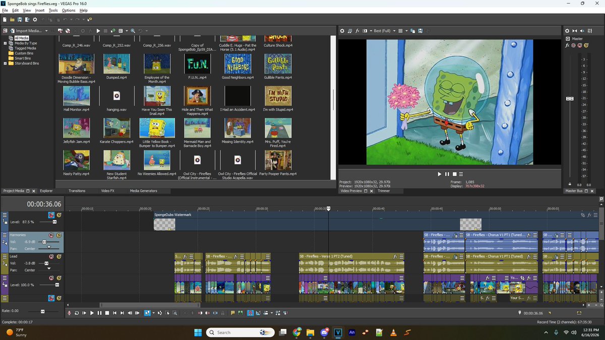The image size is (605, 340).
Task: Create a new project from main toolbar
Action: pos(5,20)
